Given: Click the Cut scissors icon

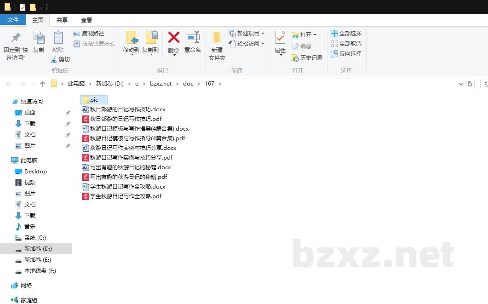Looking at the screenshot, I should pos(54,59).
